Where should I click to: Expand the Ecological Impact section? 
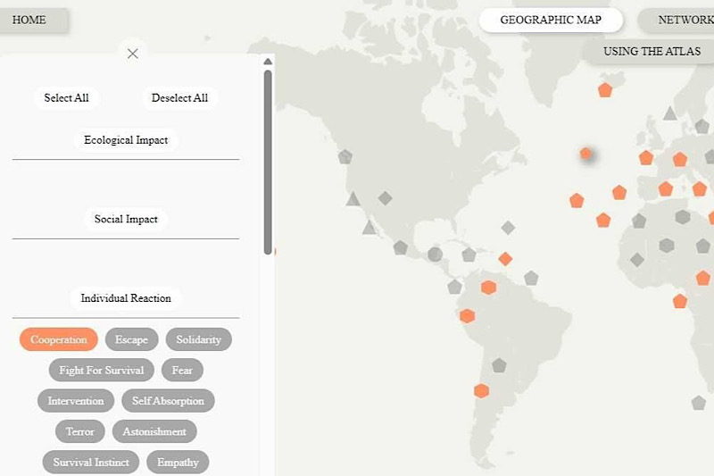pos(126,140)
